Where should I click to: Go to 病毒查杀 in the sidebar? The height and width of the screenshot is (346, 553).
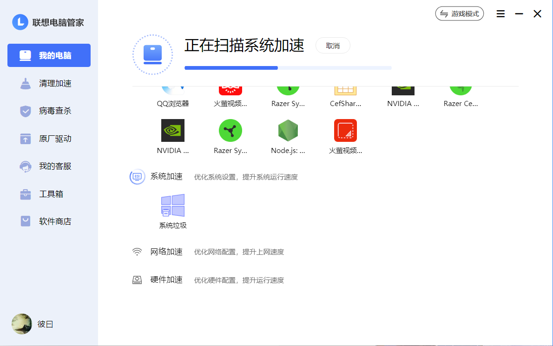pos(49,111)
